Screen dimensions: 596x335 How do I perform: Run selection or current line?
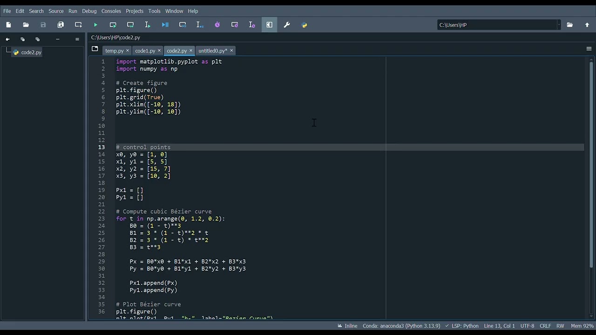(x=148, y=25)
